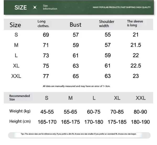
Task: Click the weight range 45-55
Action: point(47,112)
